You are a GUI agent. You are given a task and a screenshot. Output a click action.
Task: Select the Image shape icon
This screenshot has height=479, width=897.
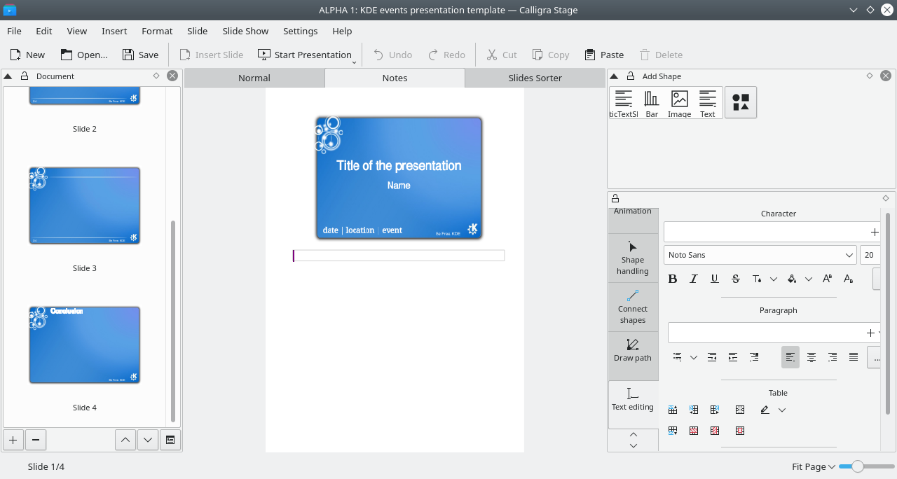point(679,103)
